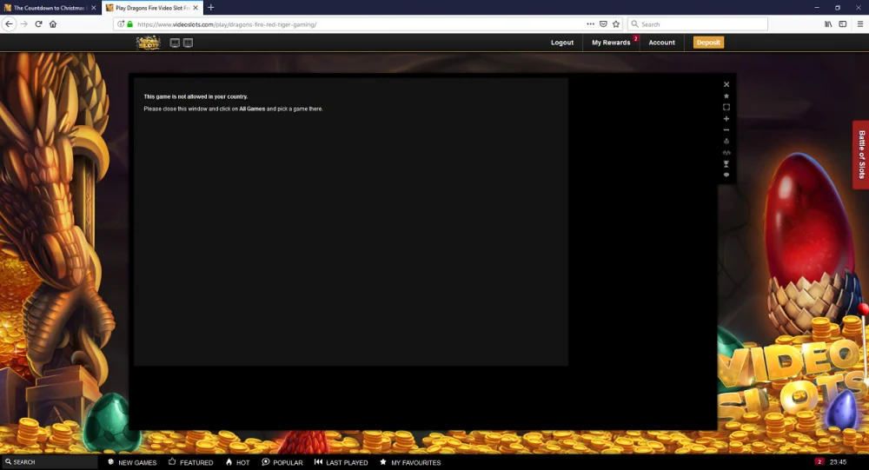Click the 23:45 clock in bottom bar
This screenshot has width=869, height=470.
tap(838, 461)
